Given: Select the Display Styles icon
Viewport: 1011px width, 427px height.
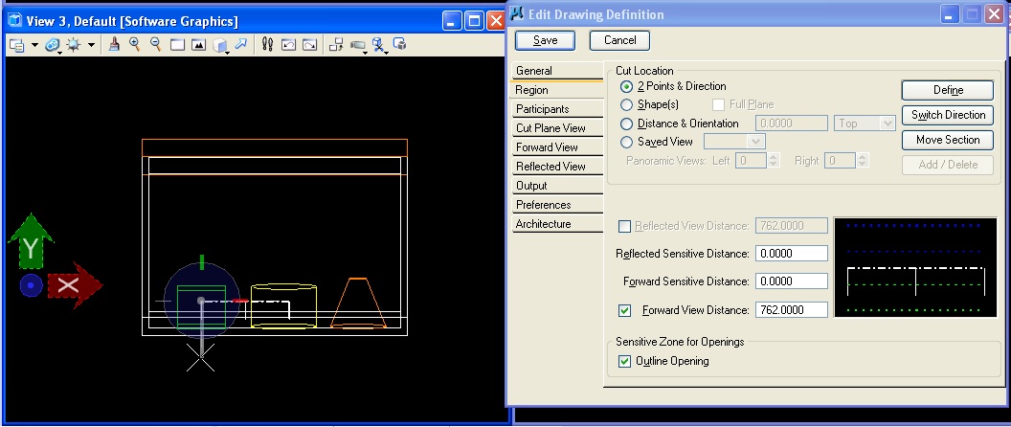Looking at the screenshot, I should pyautogui.click(x=53, y=45).
